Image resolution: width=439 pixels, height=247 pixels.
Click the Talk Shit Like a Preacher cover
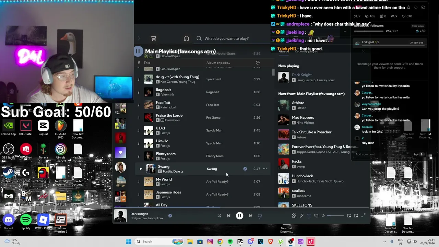tap(284, 134)
